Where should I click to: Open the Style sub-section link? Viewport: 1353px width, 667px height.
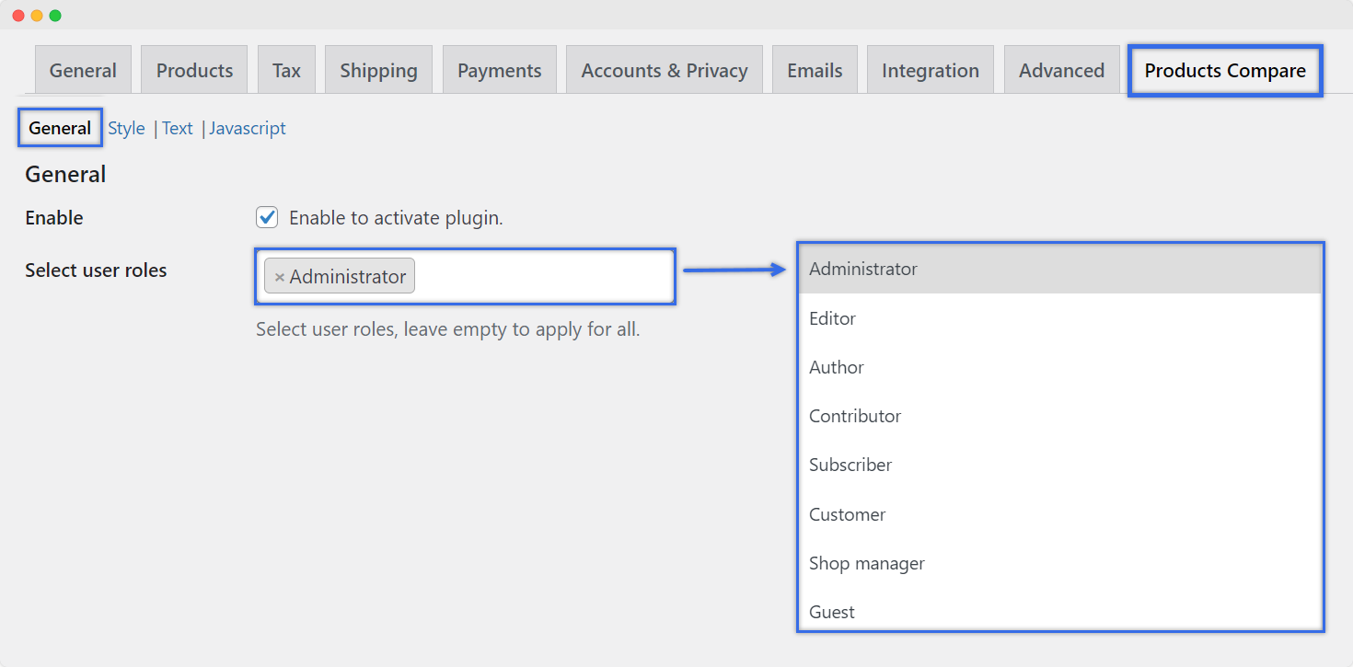pos(126,129)
